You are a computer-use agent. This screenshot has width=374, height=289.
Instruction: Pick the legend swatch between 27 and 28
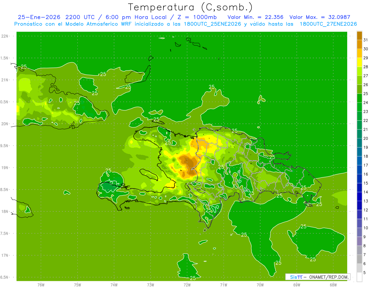coord(359,71)
